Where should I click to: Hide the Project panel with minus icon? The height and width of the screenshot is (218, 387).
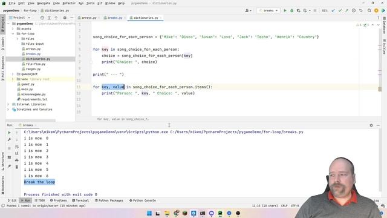coord(71,18)
